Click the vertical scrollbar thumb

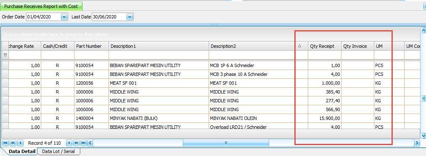pyautogui.click(x=423, y=98)
